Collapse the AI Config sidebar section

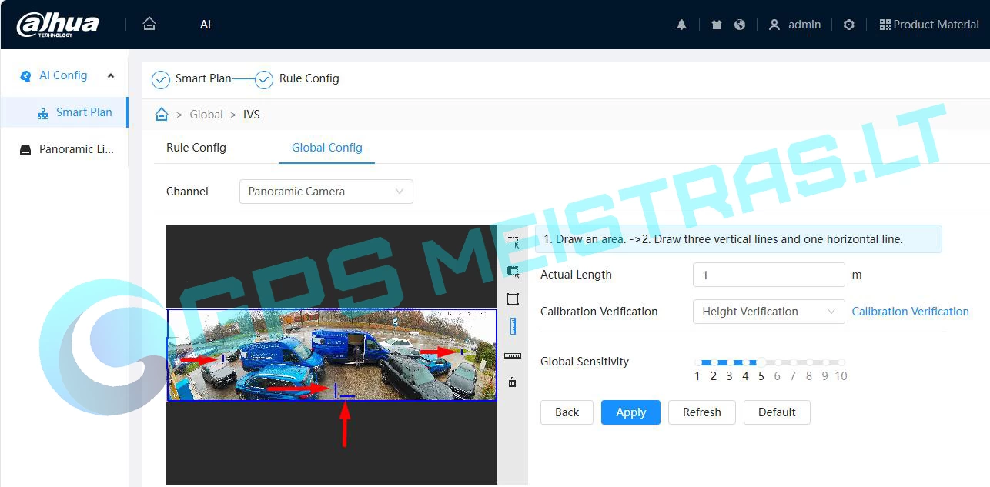click(x=111, y=75)
